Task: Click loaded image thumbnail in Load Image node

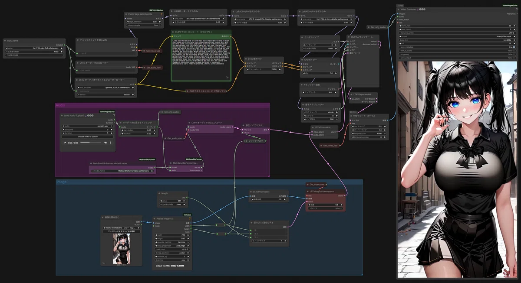Action: pyautogui.click(x=121, y=248)
